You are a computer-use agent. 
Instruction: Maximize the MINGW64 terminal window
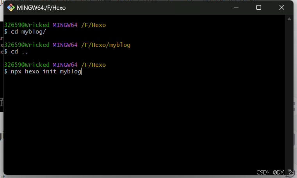tap(259, 7)
